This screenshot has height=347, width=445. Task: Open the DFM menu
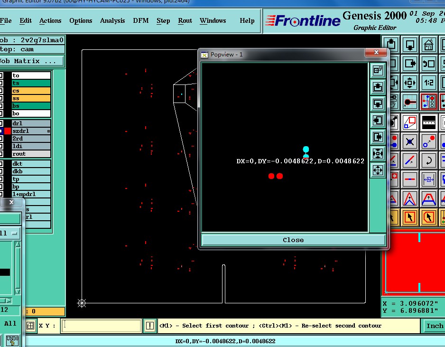click(141, 21)
